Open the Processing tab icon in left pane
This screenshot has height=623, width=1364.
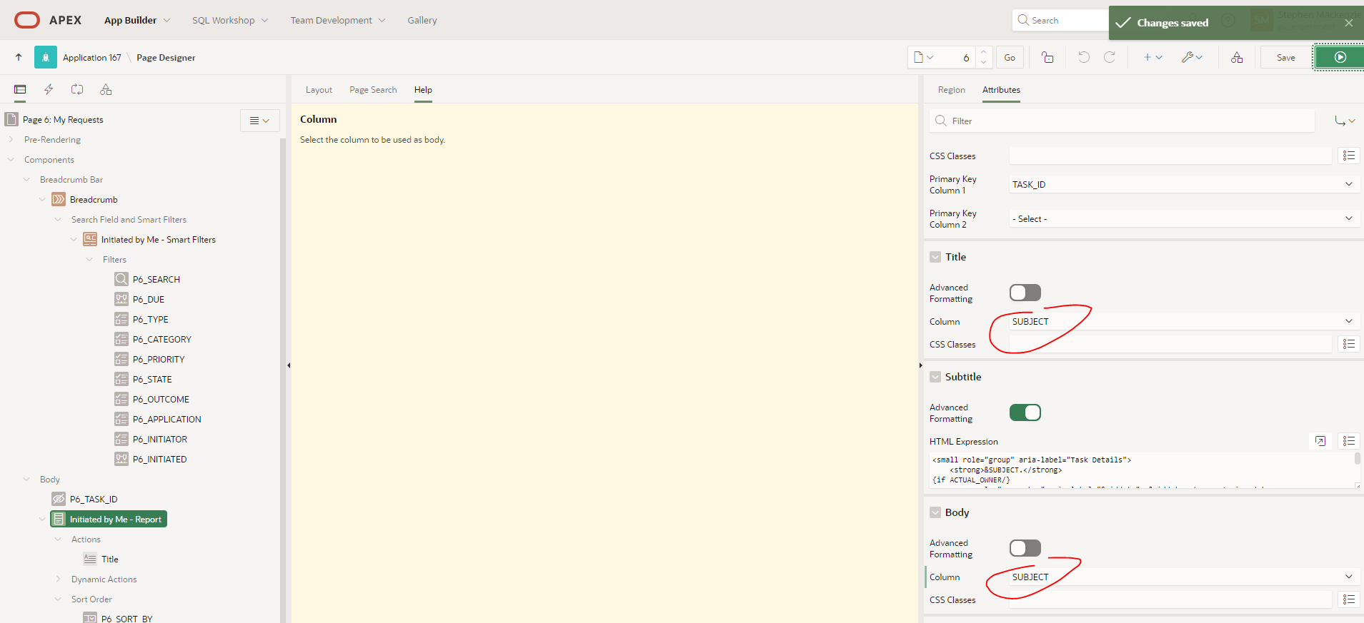tap(77, 89)
